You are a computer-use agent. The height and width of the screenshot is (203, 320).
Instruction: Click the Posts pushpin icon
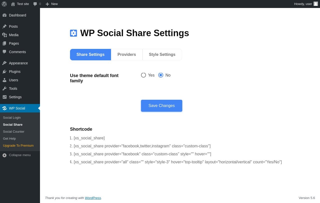tap(4, 26)
